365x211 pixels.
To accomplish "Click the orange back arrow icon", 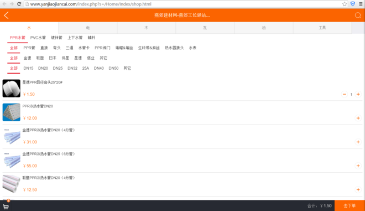I will (6, 16).
